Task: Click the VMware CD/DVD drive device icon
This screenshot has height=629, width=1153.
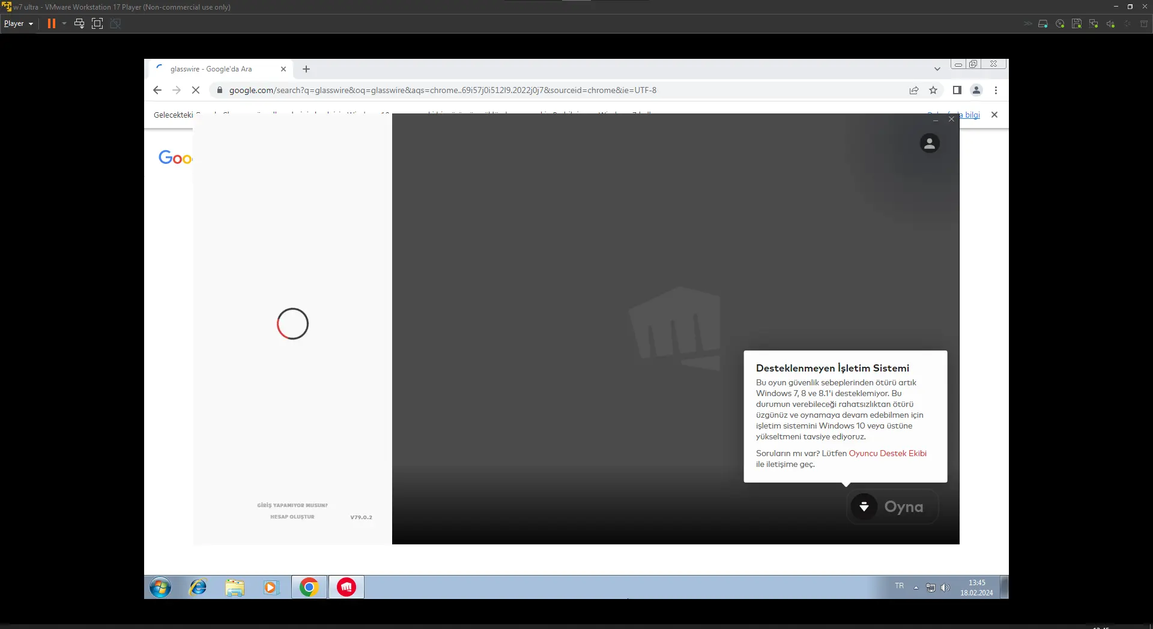Action: pyautogui.click(x=1060, y=23)
